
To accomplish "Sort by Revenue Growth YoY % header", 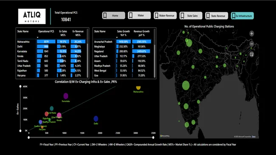I will (x=141, y=33).
